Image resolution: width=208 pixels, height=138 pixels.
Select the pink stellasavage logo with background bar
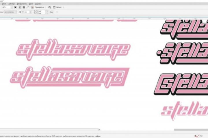coord(70,78)
